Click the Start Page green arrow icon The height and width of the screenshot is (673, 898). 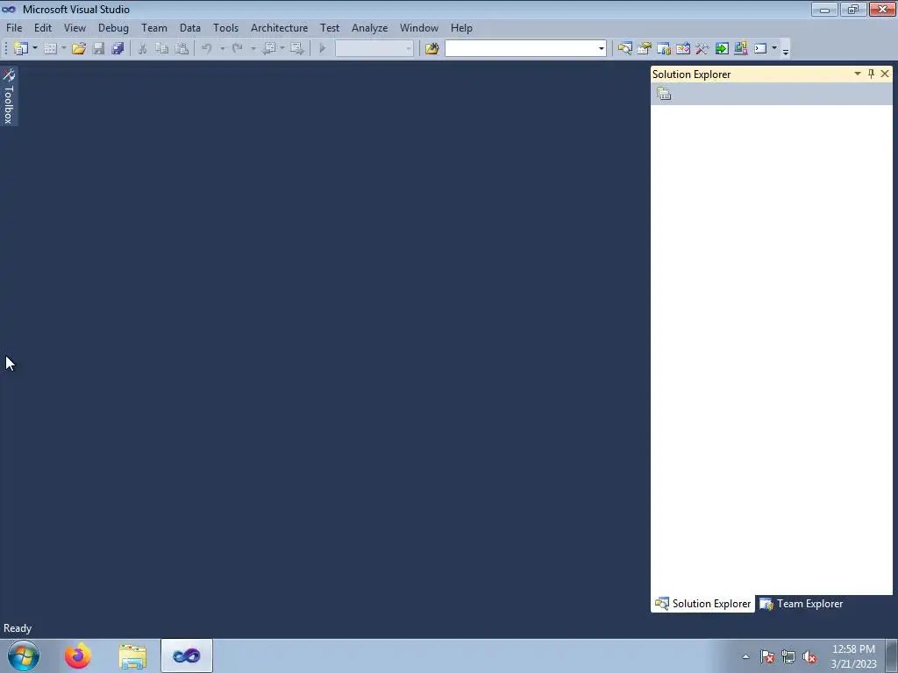pyautogui.click(x=722, y=49)
